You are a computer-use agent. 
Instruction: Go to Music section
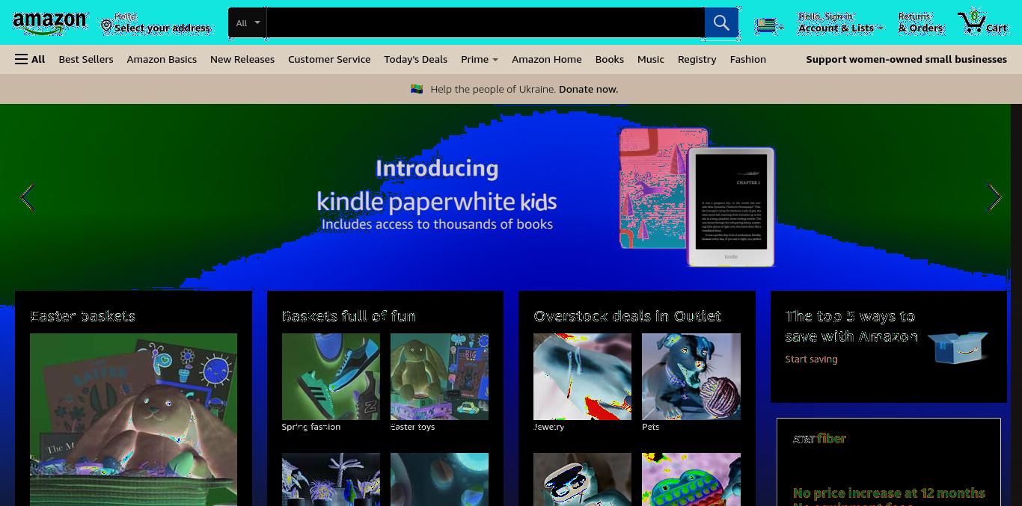[651, 59]
